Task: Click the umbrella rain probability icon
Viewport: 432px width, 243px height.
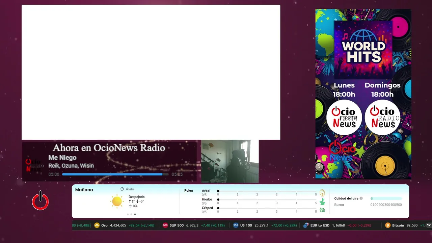Action: (130, 206)
